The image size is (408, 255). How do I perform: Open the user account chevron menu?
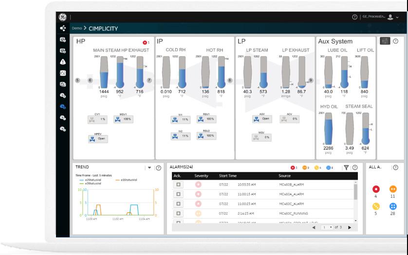[x=397, y=18]
